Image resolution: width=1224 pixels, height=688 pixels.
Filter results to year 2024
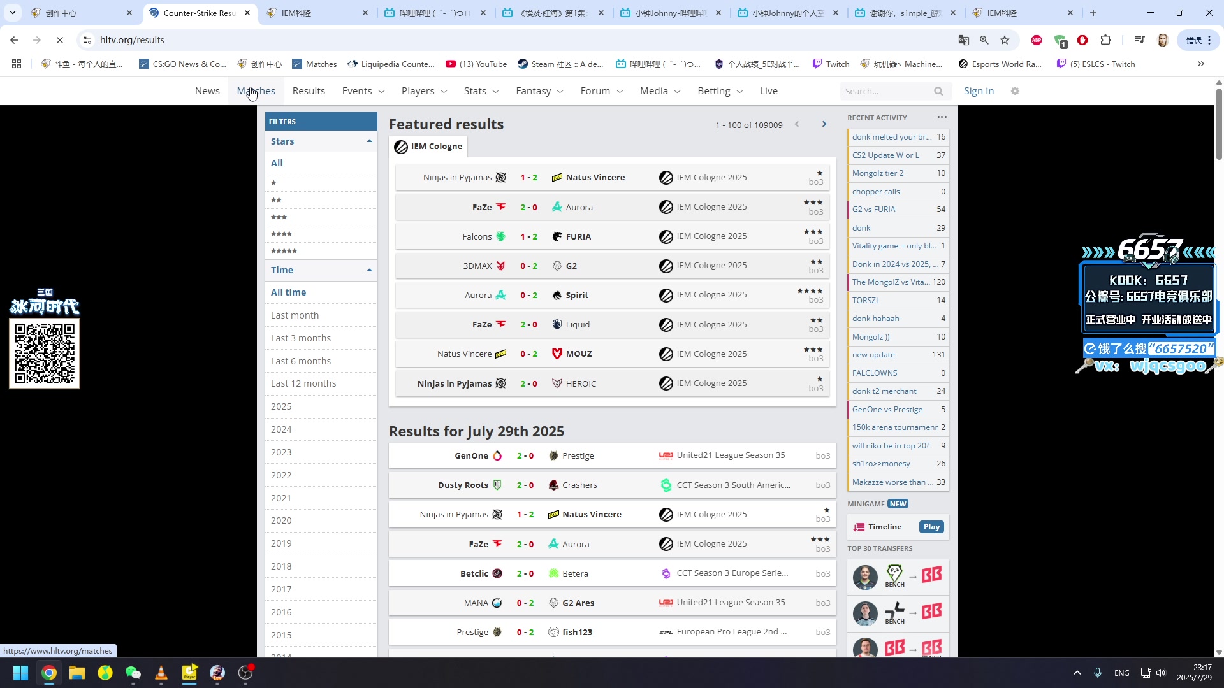pyautogui.click(x=321, y=429)
